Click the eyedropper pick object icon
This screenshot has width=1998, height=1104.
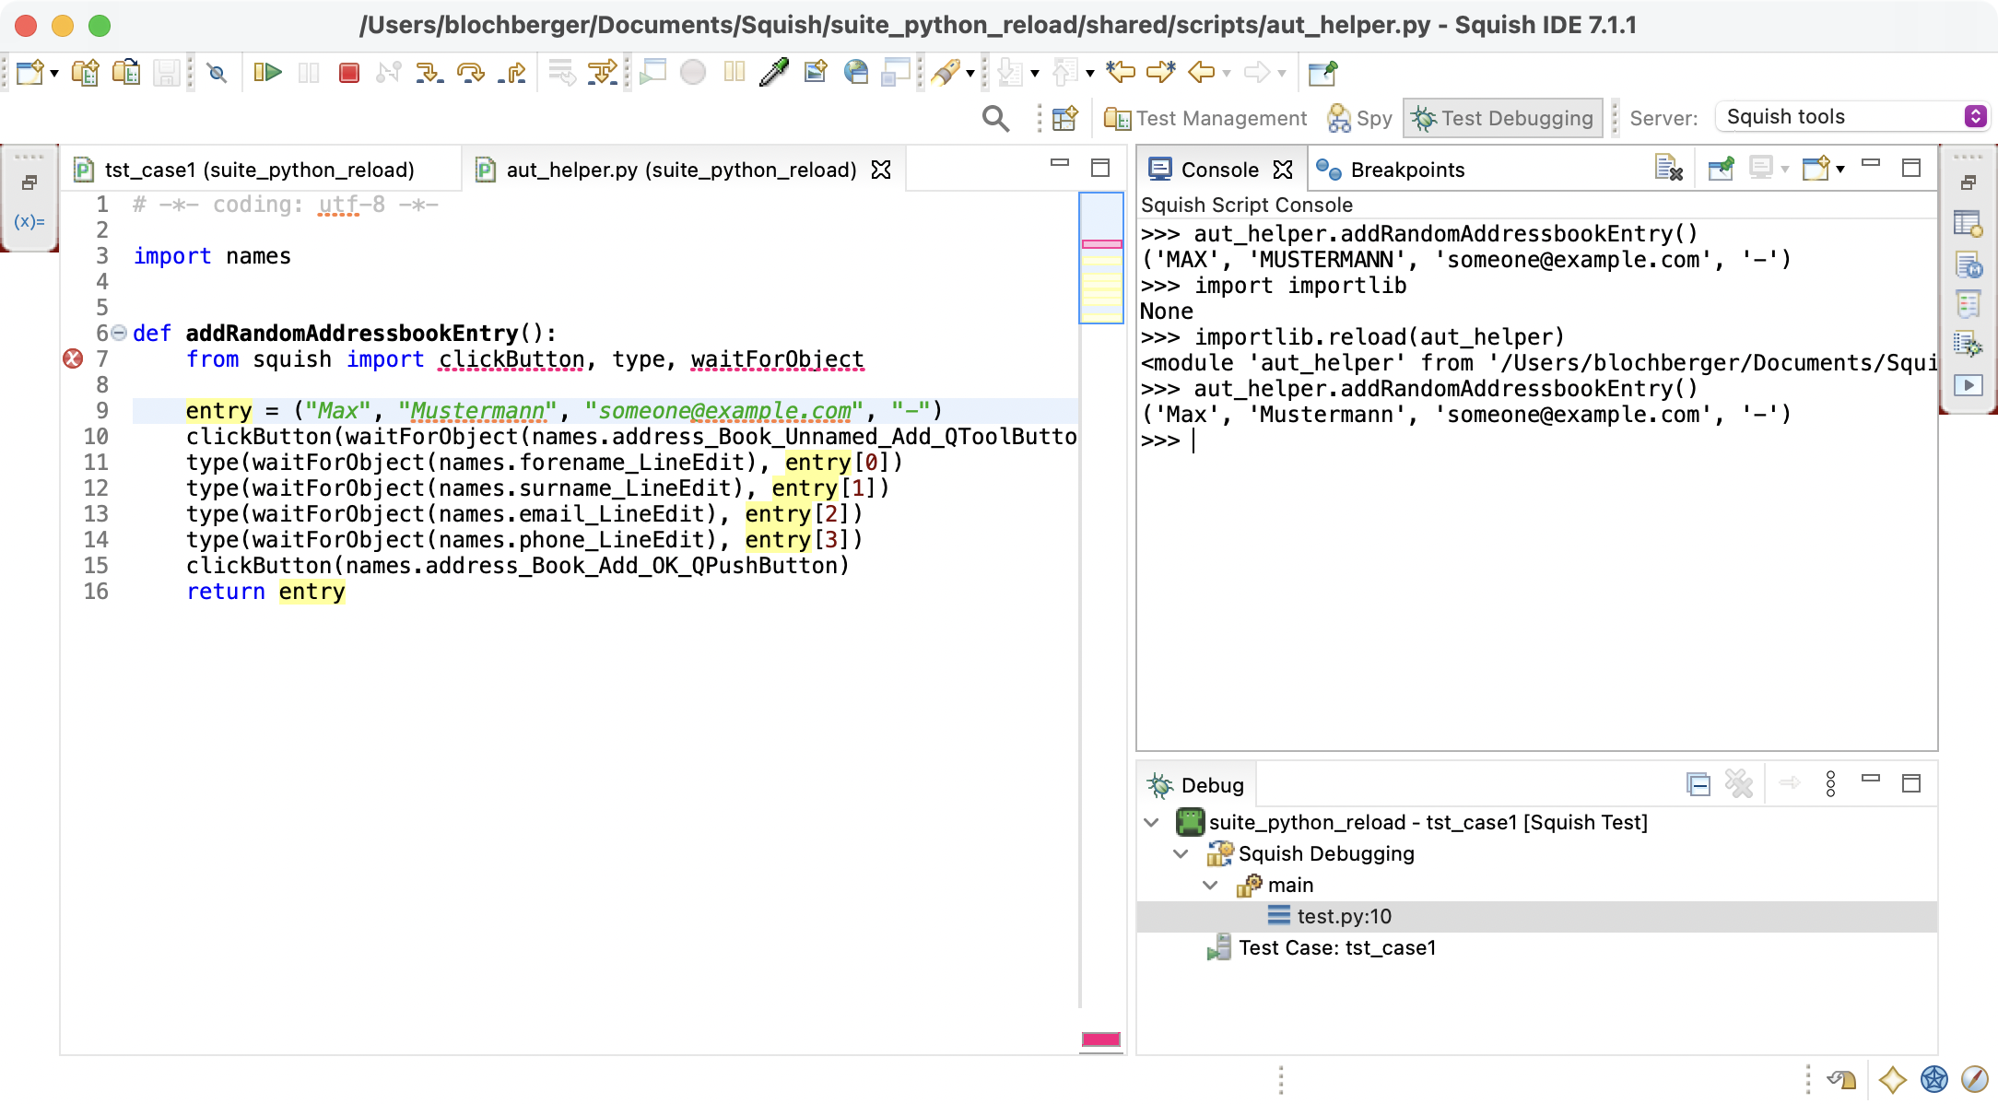click(x=774, y=72)
